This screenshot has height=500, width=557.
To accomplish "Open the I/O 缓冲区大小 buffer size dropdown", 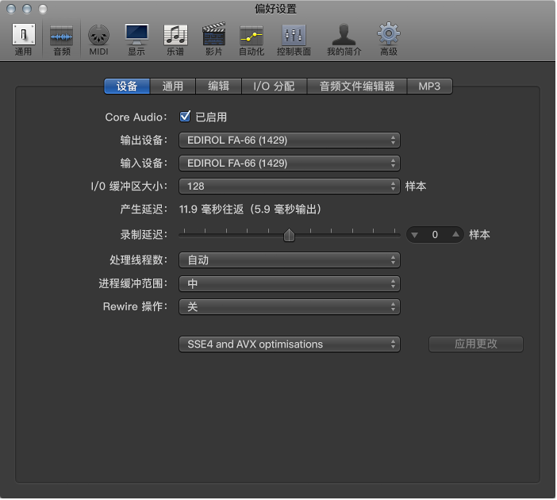I will click(289, 187).
